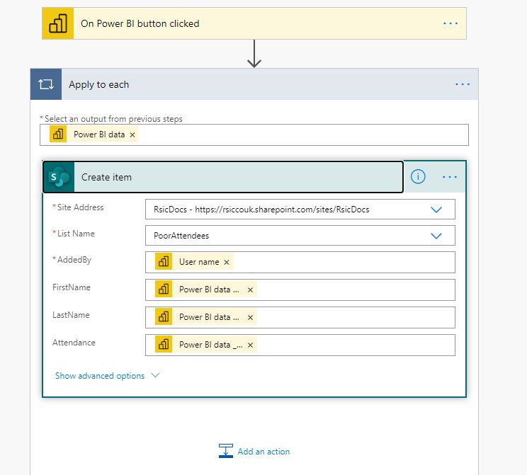Click the LastName label
This screenshot has height=475, width=527.
click(71, 315)
